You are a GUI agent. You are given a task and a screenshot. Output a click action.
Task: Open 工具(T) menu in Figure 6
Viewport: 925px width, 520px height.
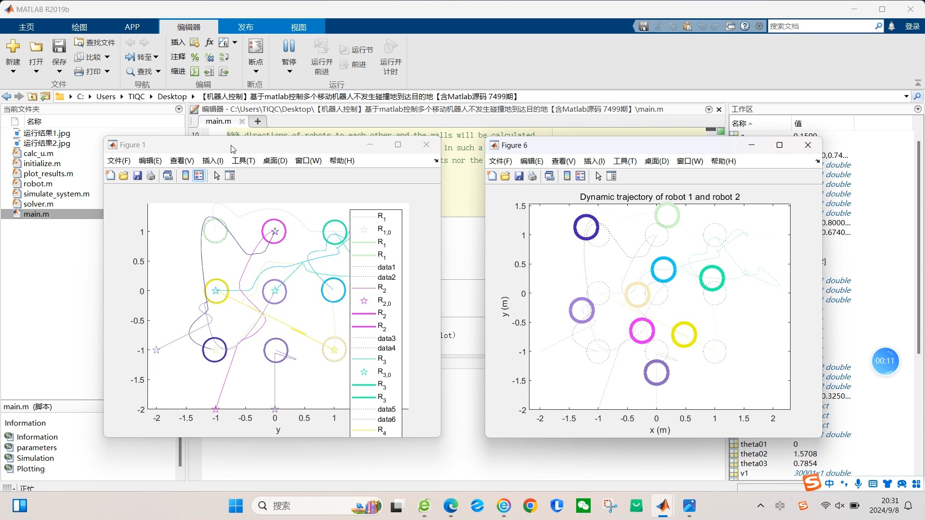point(624,161)
